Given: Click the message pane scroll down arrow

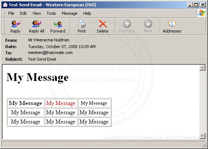Looking at the screenshot, I should pyautogui.click(x=202, y=136).
